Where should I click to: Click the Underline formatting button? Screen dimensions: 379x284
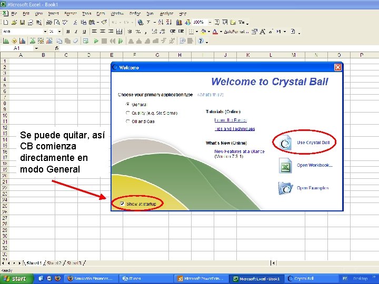click(84, 32)
